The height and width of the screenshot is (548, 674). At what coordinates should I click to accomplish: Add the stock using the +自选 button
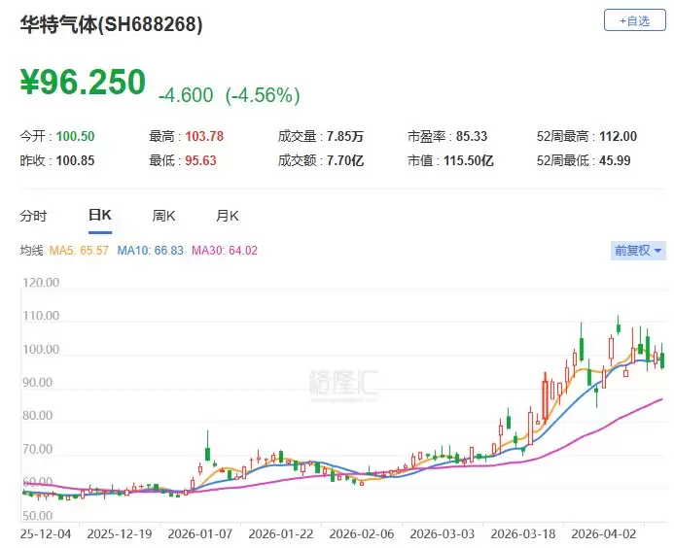[628, 20]
